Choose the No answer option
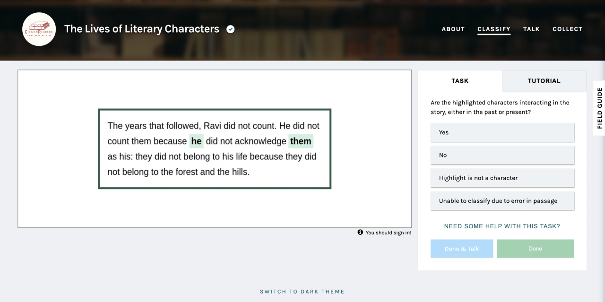The image size is (605, 302). point(502,155)
